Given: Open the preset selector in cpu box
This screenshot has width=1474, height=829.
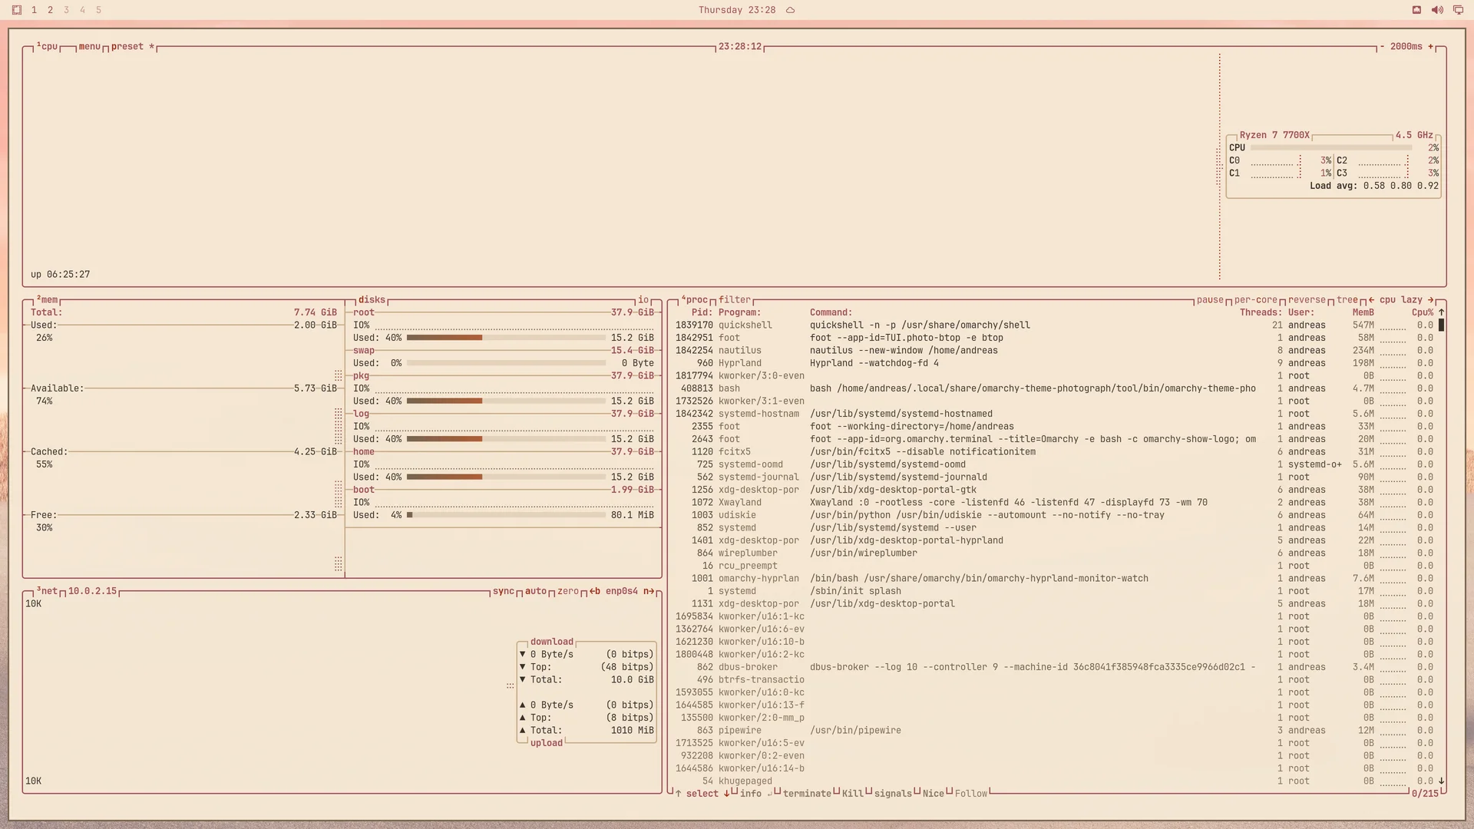Looking at the screenshot, I should (x=127, y=47).
